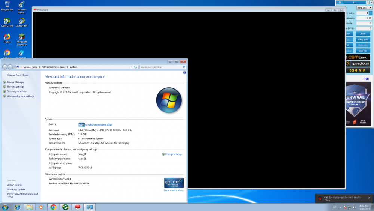Click the blue help question mark icon
Image resolution: width=374 pixels, height=211 pixels.
(x=184, y=73)
